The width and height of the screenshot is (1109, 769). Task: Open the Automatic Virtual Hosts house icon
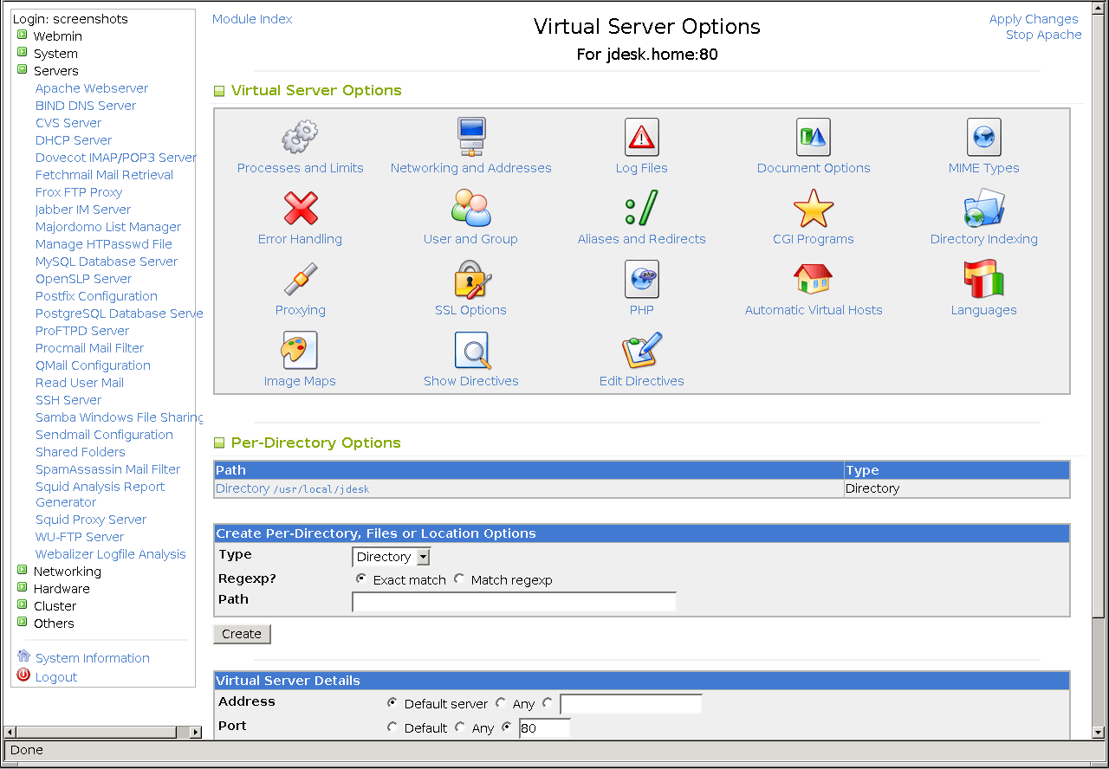[x=814, y=279]
